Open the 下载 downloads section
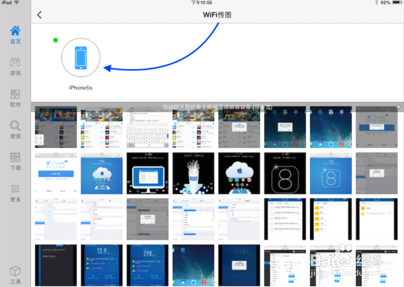Viewport: 404px width, 287px height. pyautogui.click(x=15, y=161)
